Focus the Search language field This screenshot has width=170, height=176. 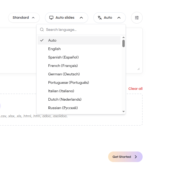[x=81, y=30]
